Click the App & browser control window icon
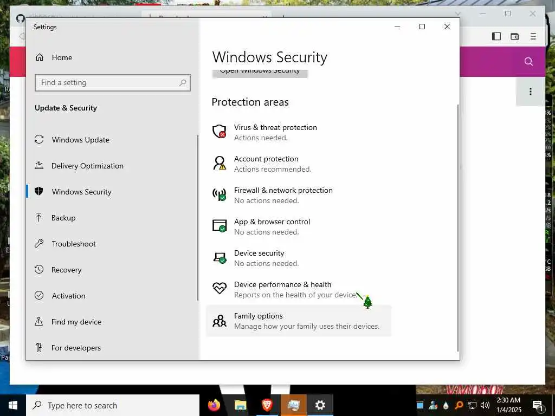 click(220, 226)
